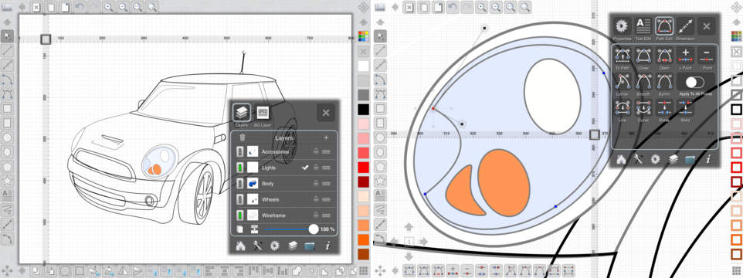
Task: Pick the black swatch on left screen
Action: coord(364,110)
